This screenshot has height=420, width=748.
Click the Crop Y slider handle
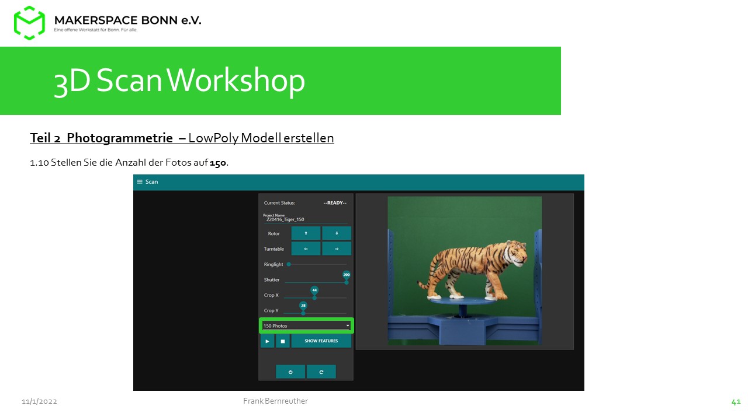pos(303,313)
